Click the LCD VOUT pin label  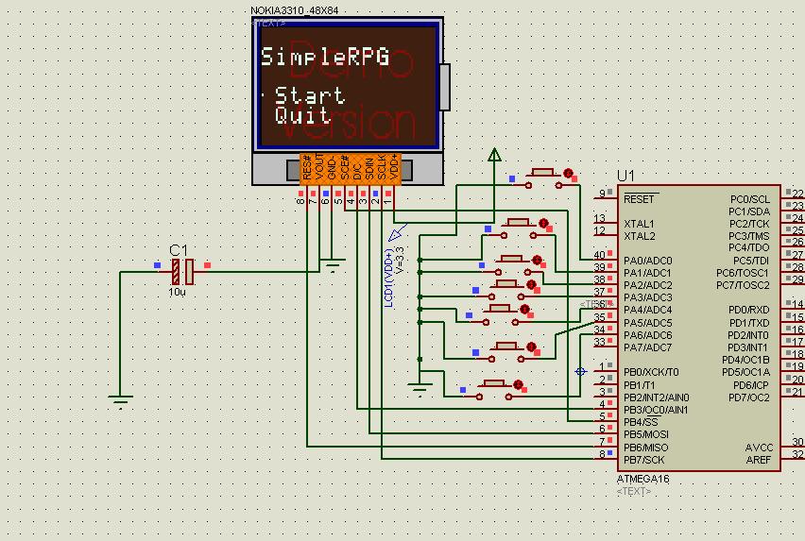tap(319, 168)
